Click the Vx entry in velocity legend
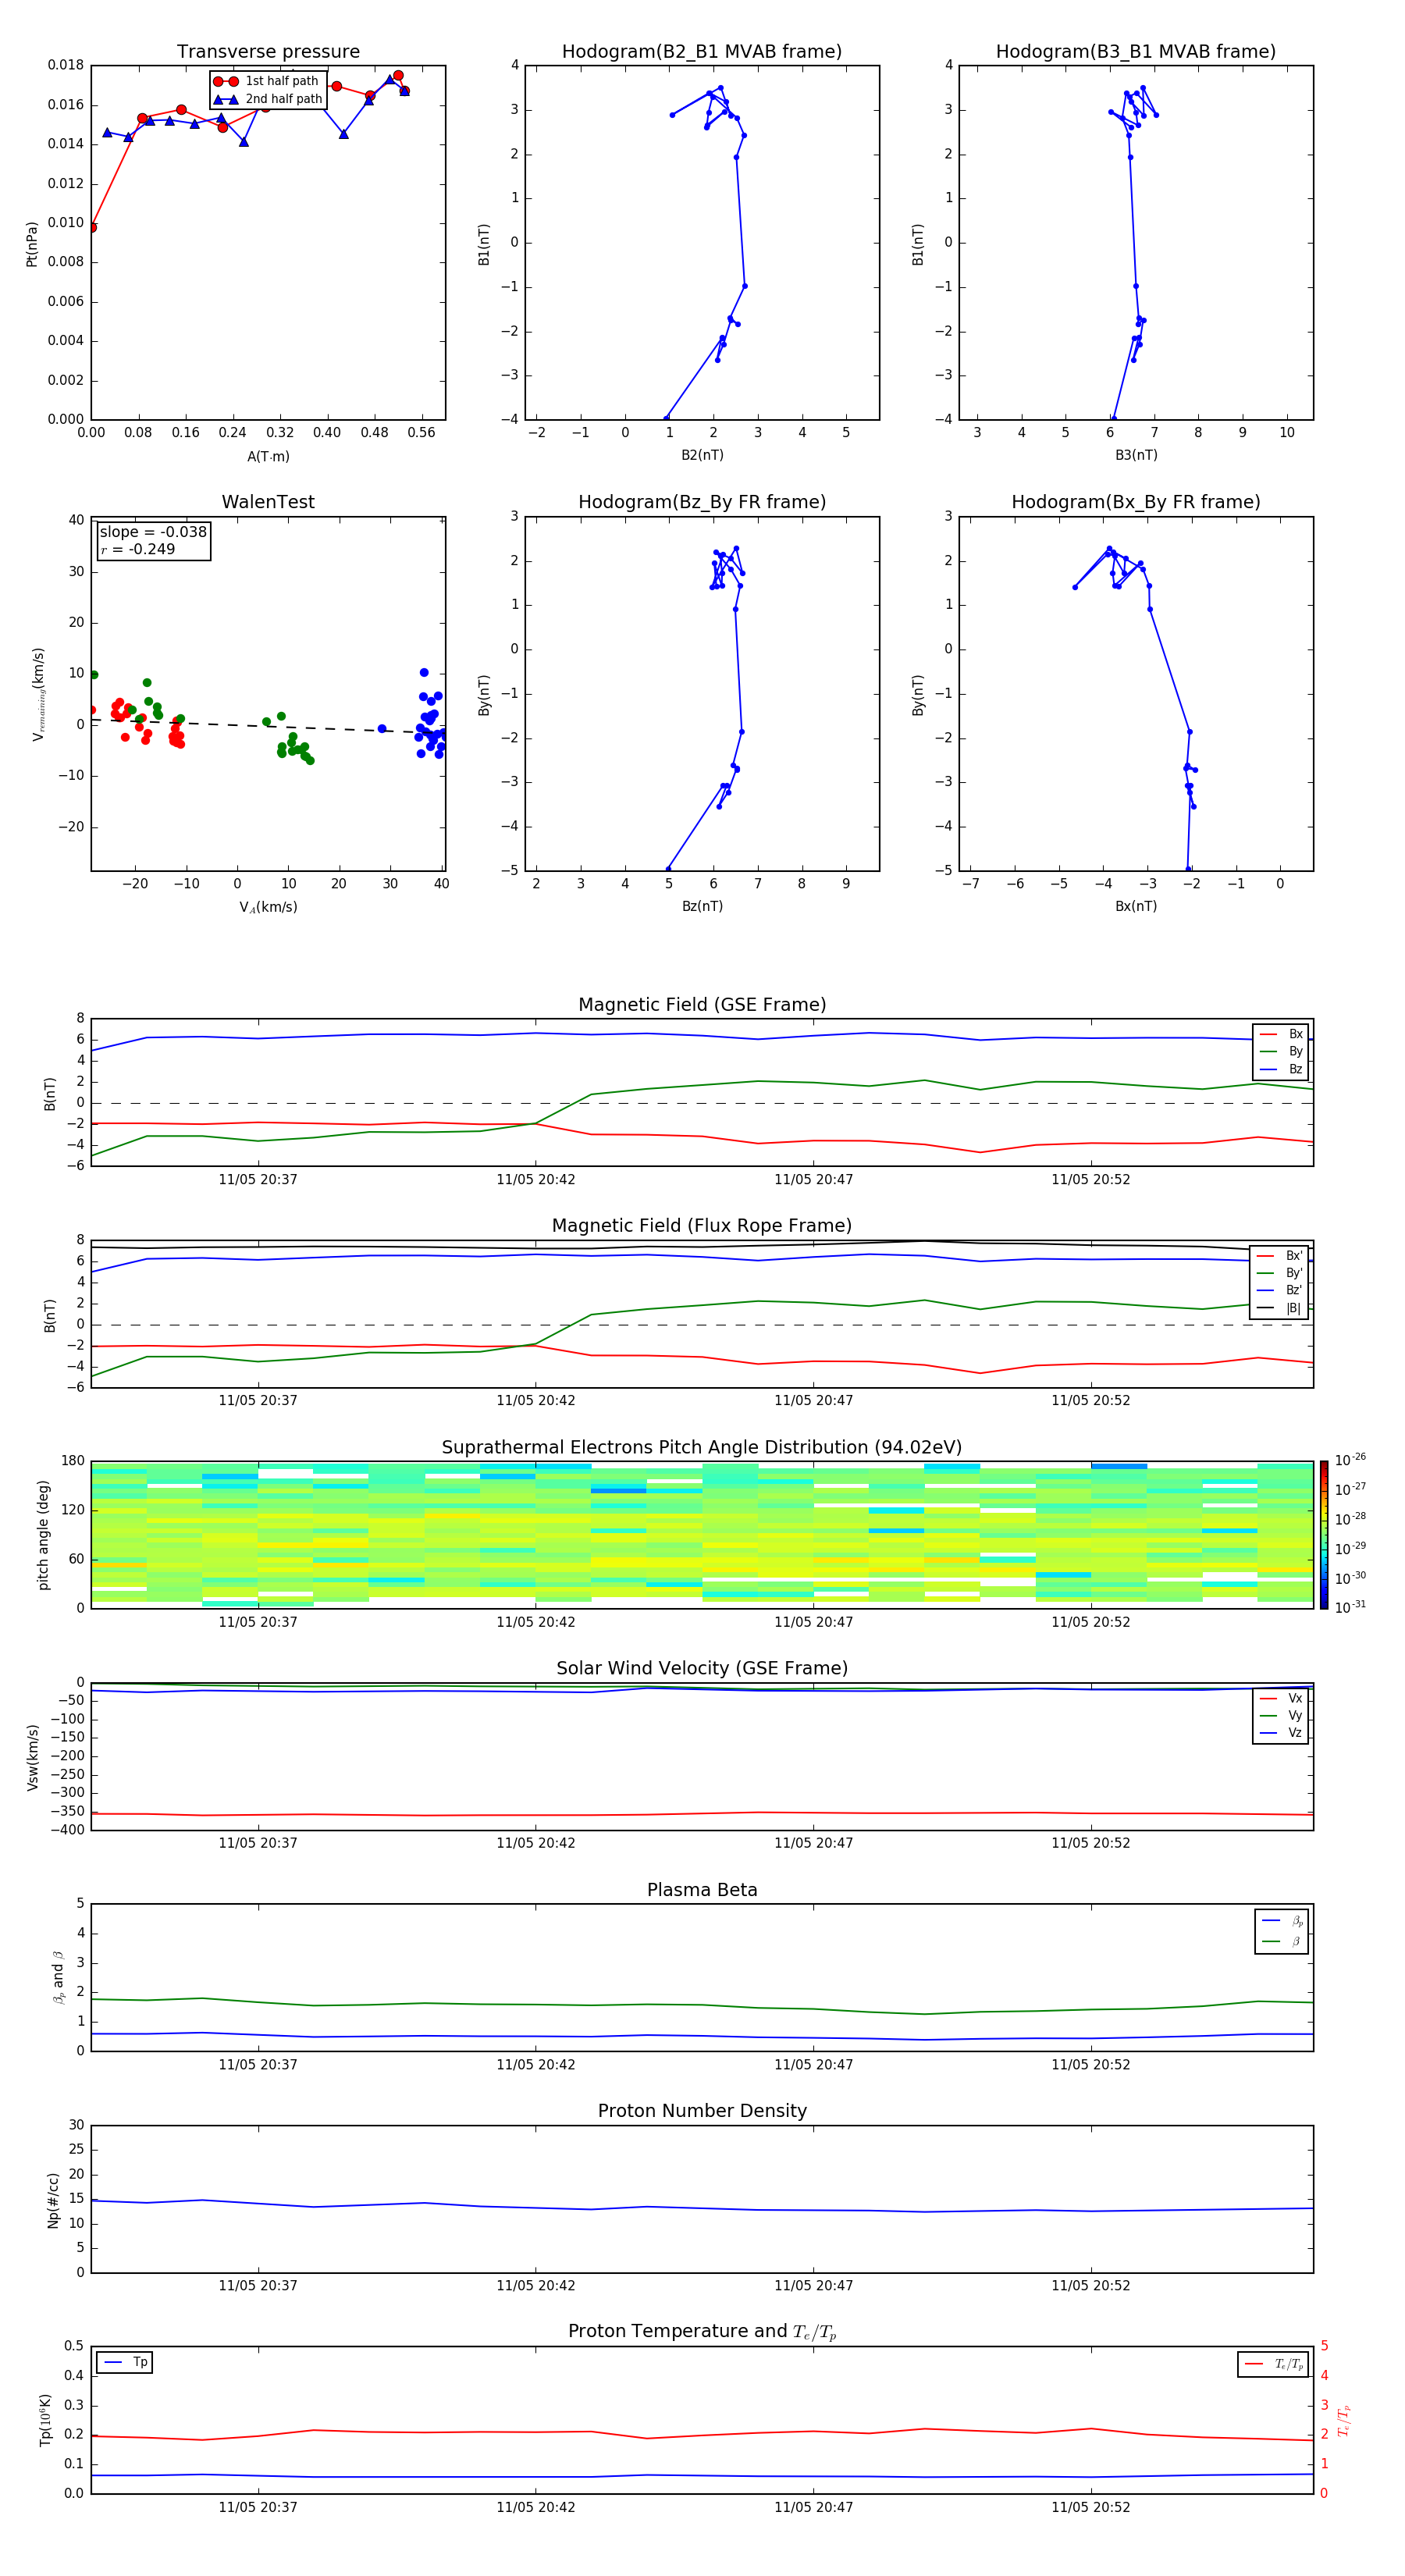Image resolution: width=1405 pixels, height=2576 pixels. coord(1281,1698)
